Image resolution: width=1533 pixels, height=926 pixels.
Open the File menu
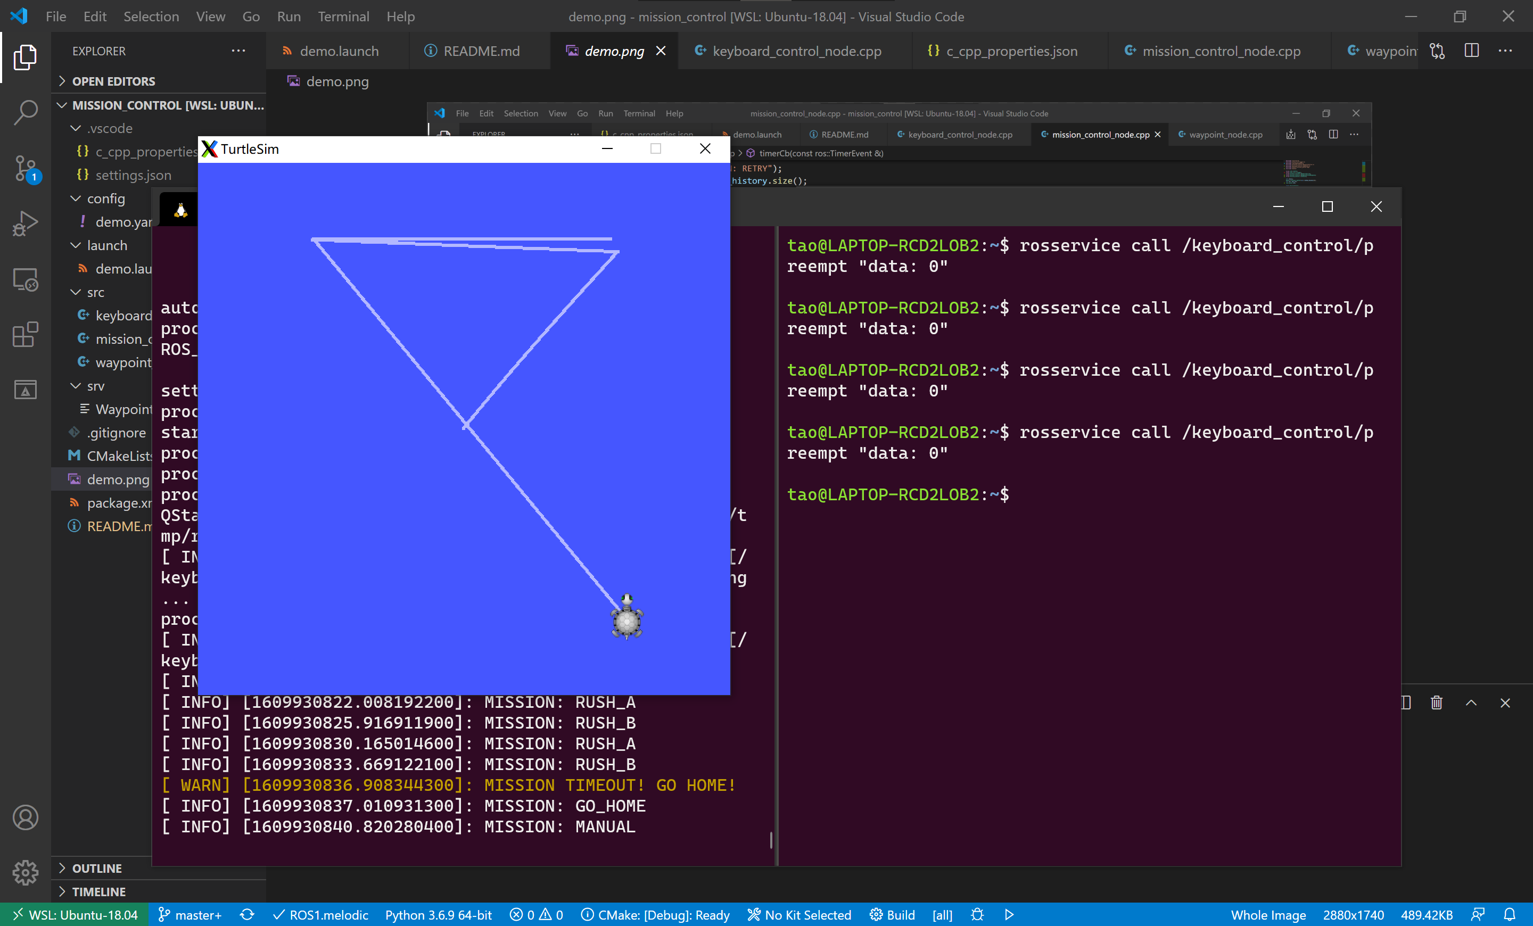(x=56, y=16)
